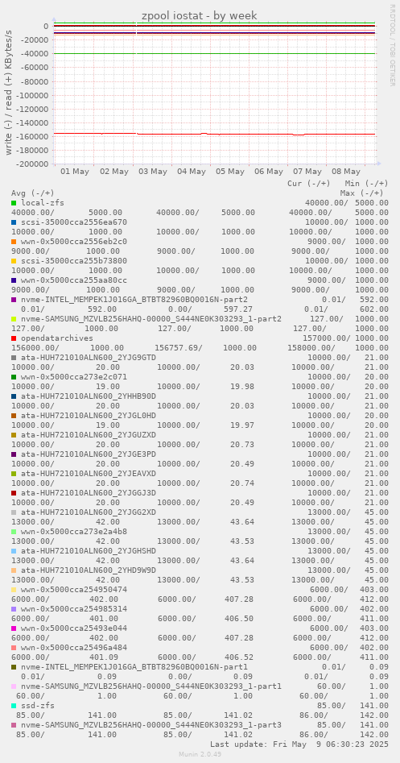Screen dimensions: 400x763
Task: Click the red opendatarchives legend swatch
Action: [14, 338]
